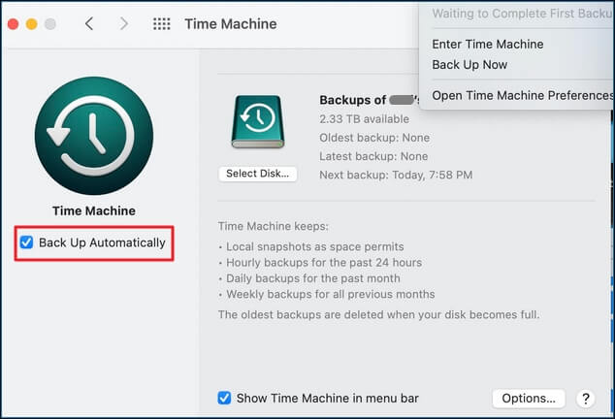Viewport: 615px width, 419px height.
Task: Click the yellow minimize window button
Action: coord(33,23)
